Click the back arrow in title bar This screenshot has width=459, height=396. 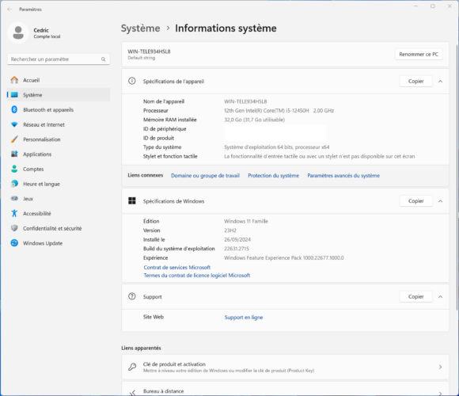coord(9,9)
